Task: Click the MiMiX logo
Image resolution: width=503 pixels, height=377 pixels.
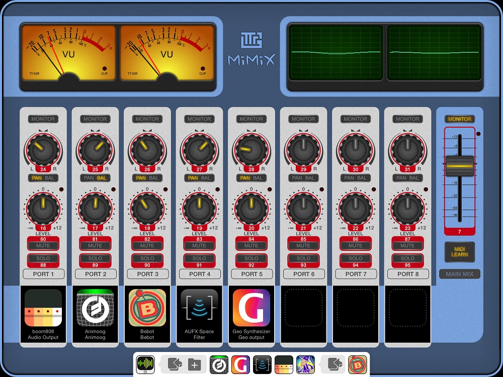Action: click(x=251, y=49)
